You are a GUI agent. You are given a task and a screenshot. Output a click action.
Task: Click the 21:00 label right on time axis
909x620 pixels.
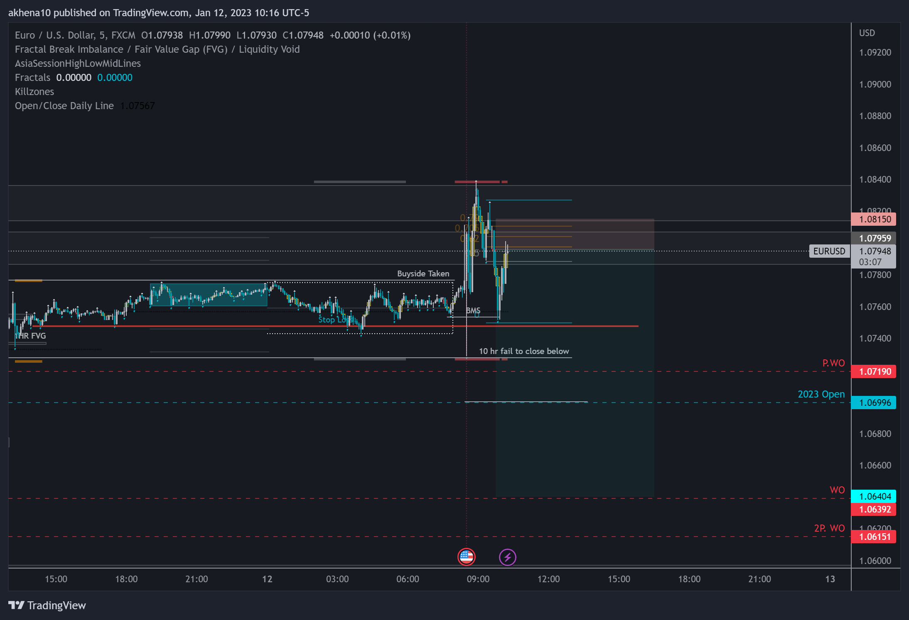[x=759, y=579]
